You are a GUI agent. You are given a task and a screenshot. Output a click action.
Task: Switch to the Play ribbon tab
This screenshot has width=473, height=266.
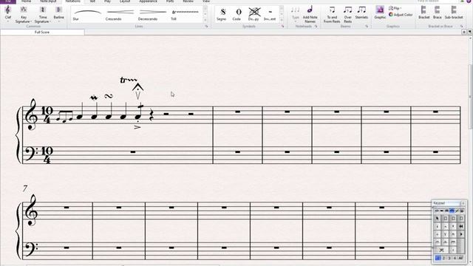[107, 1]
